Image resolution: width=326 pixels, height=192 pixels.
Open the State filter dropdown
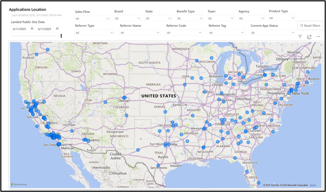tap(159, 19)
